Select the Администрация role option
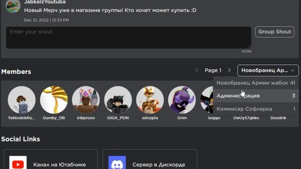The height and width of the screenshot is (169, 301). [x=256, y=96]
